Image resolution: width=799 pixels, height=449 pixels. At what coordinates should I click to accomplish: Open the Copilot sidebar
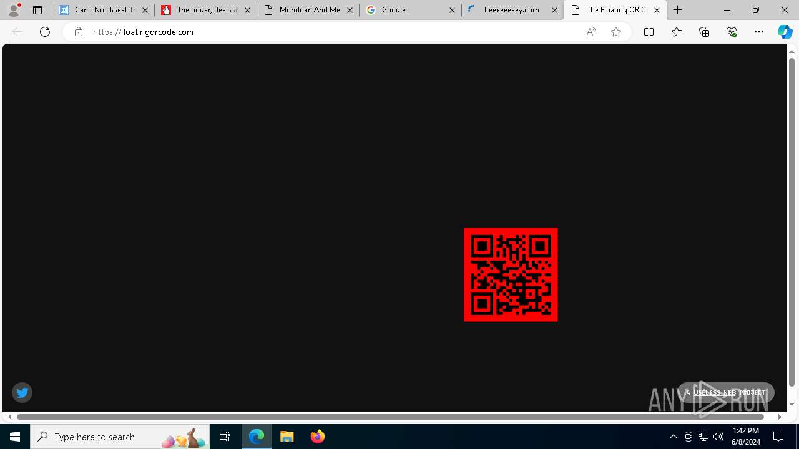coord(785,32)
